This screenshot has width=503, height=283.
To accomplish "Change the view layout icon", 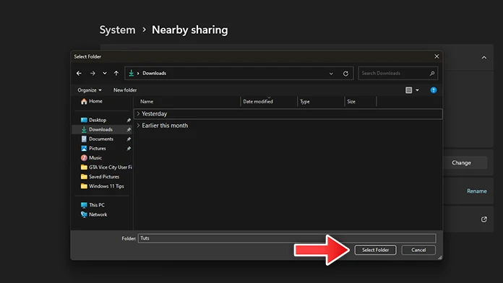I will 409,90.
